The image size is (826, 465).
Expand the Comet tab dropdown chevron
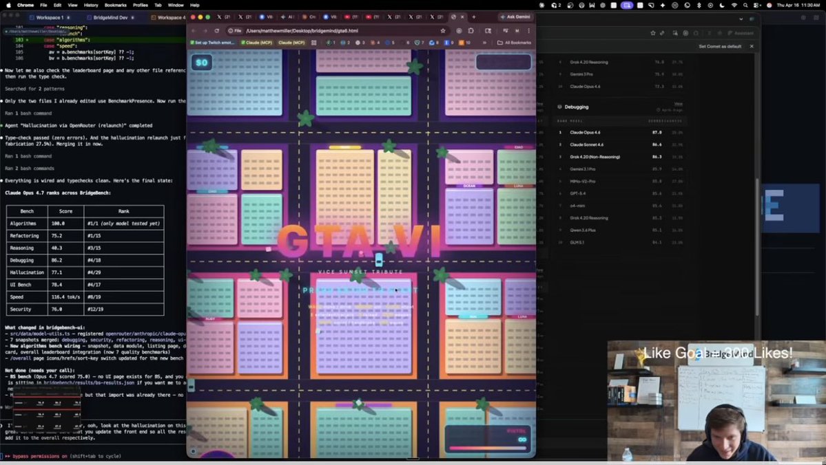(x=741, y=19)
